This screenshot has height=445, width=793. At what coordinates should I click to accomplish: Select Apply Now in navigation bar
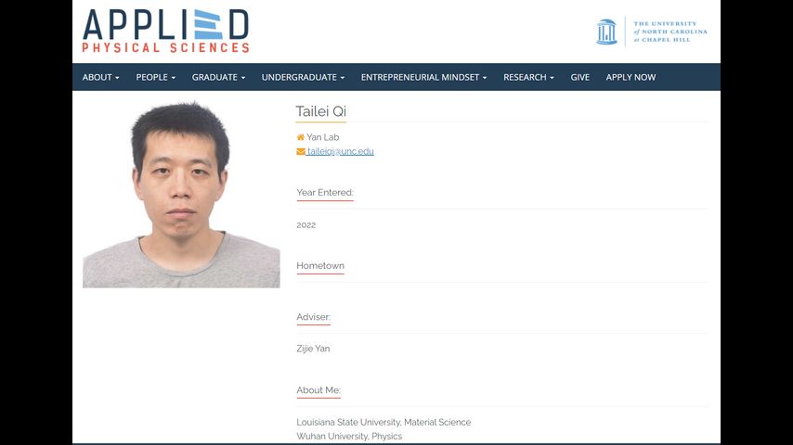630,77
